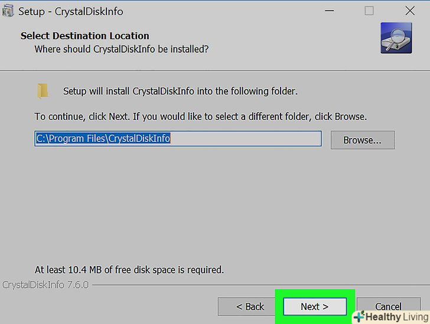Close the Setup window with X
This screenshot has width=430, height=324.
coord(410,11)
